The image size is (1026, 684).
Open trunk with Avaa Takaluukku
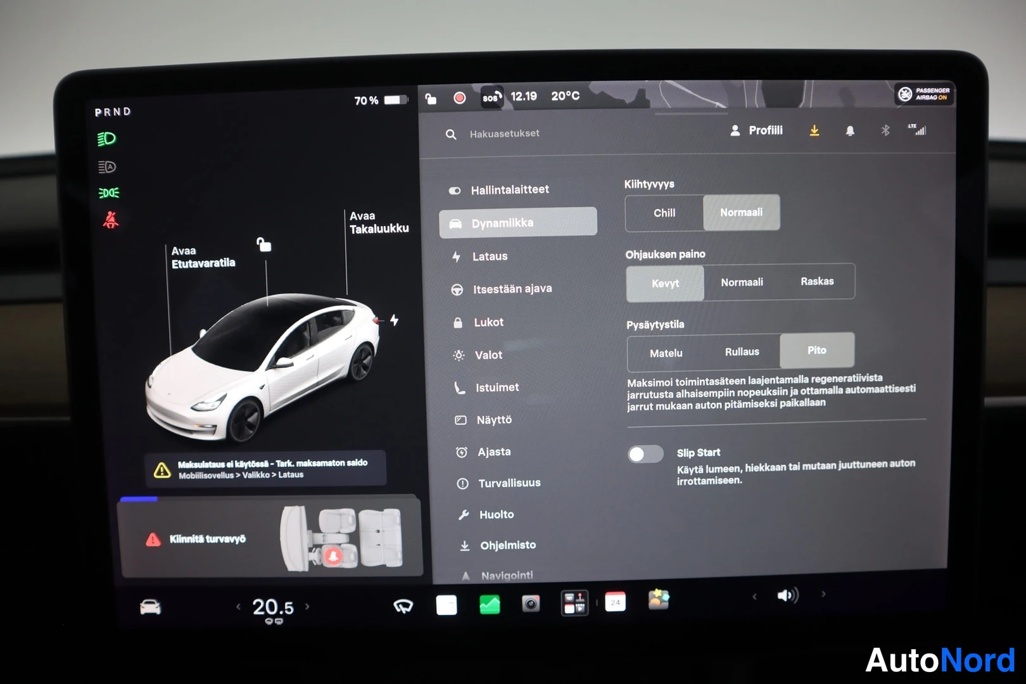(x=379, y=222)
